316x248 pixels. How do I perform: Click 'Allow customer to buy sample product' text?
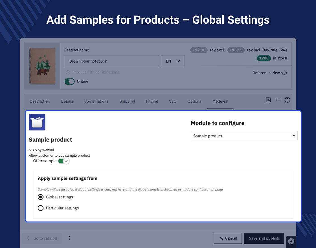pyautogui.click(x=60, y=155)
